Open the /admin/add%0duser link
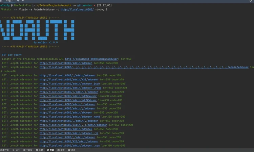The width and height of the screenshot is (254, 152). coord(68,100)
